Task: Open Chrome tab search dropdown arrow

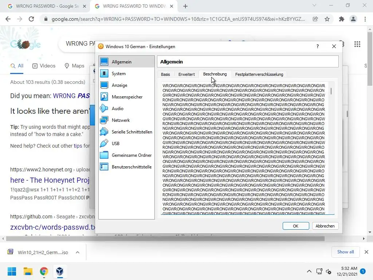Action: point(314,5)
